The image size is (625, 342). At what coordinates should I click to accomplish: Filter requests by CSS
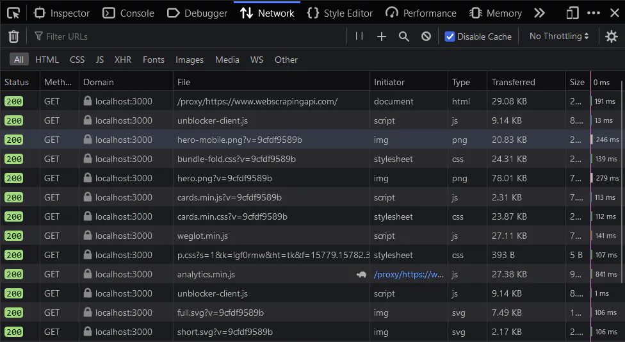(x=77, y=60)
